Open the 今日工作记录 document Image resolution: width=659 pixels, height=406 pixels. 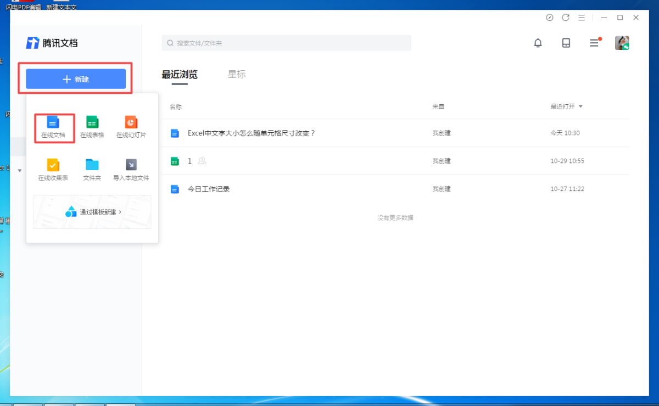[209, 189]
